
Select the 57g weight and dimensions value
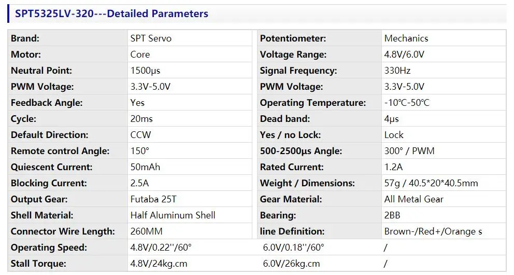coord(431,183)
